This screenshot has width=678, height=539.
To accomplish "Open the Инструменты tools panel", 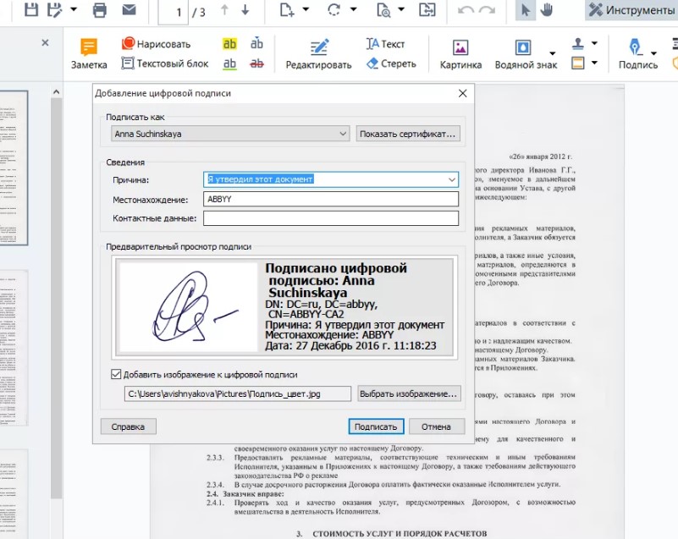I will 631,11.
